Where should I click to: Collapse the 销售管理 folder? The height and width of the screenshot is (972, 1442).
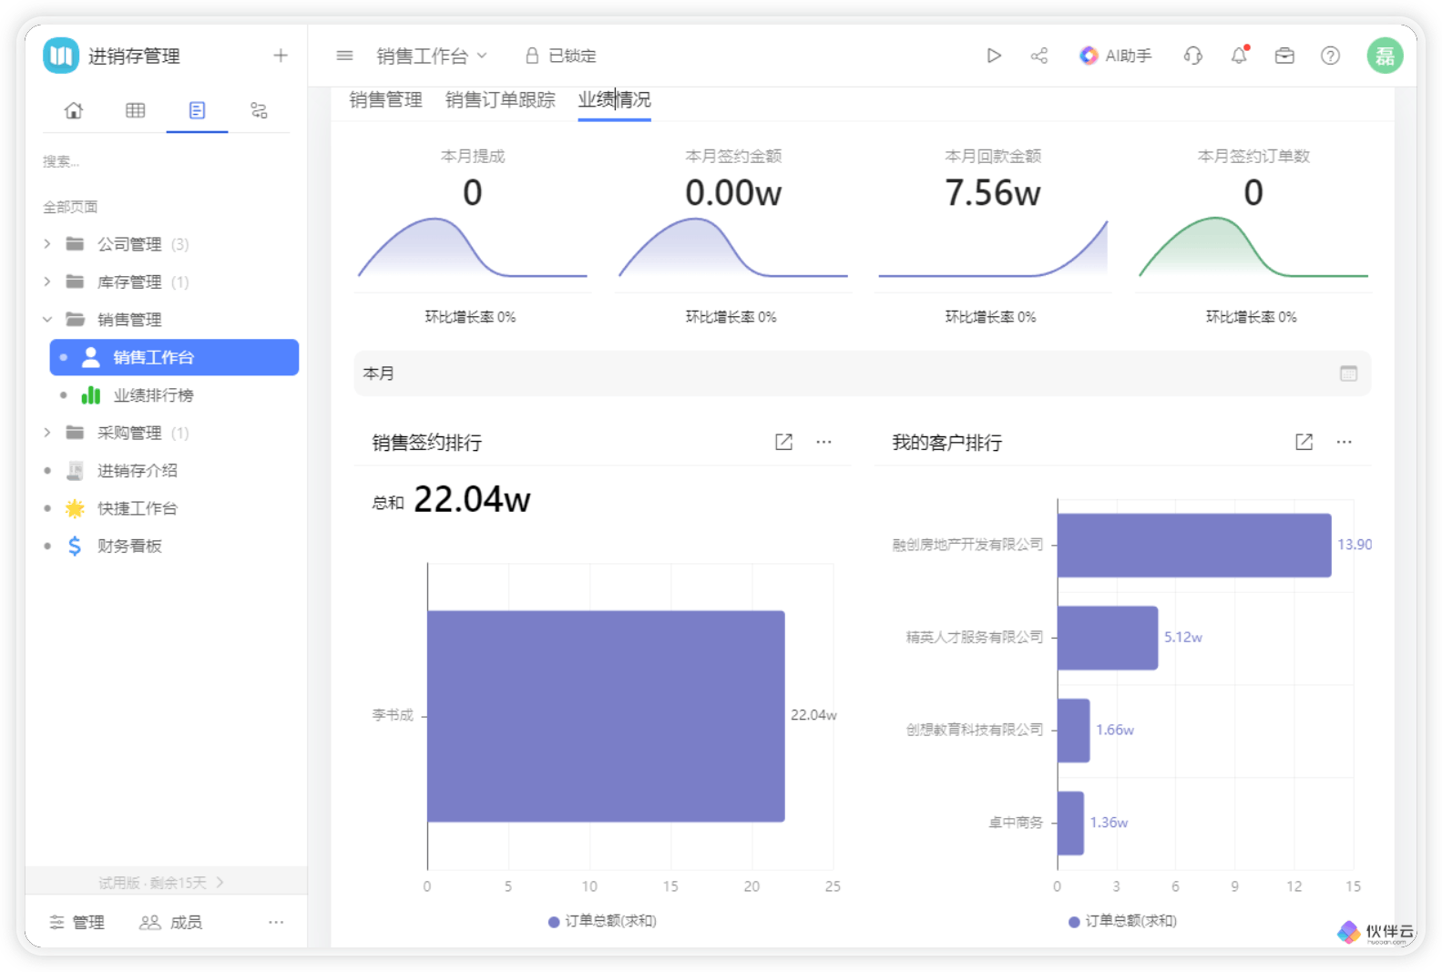(47, 319)
